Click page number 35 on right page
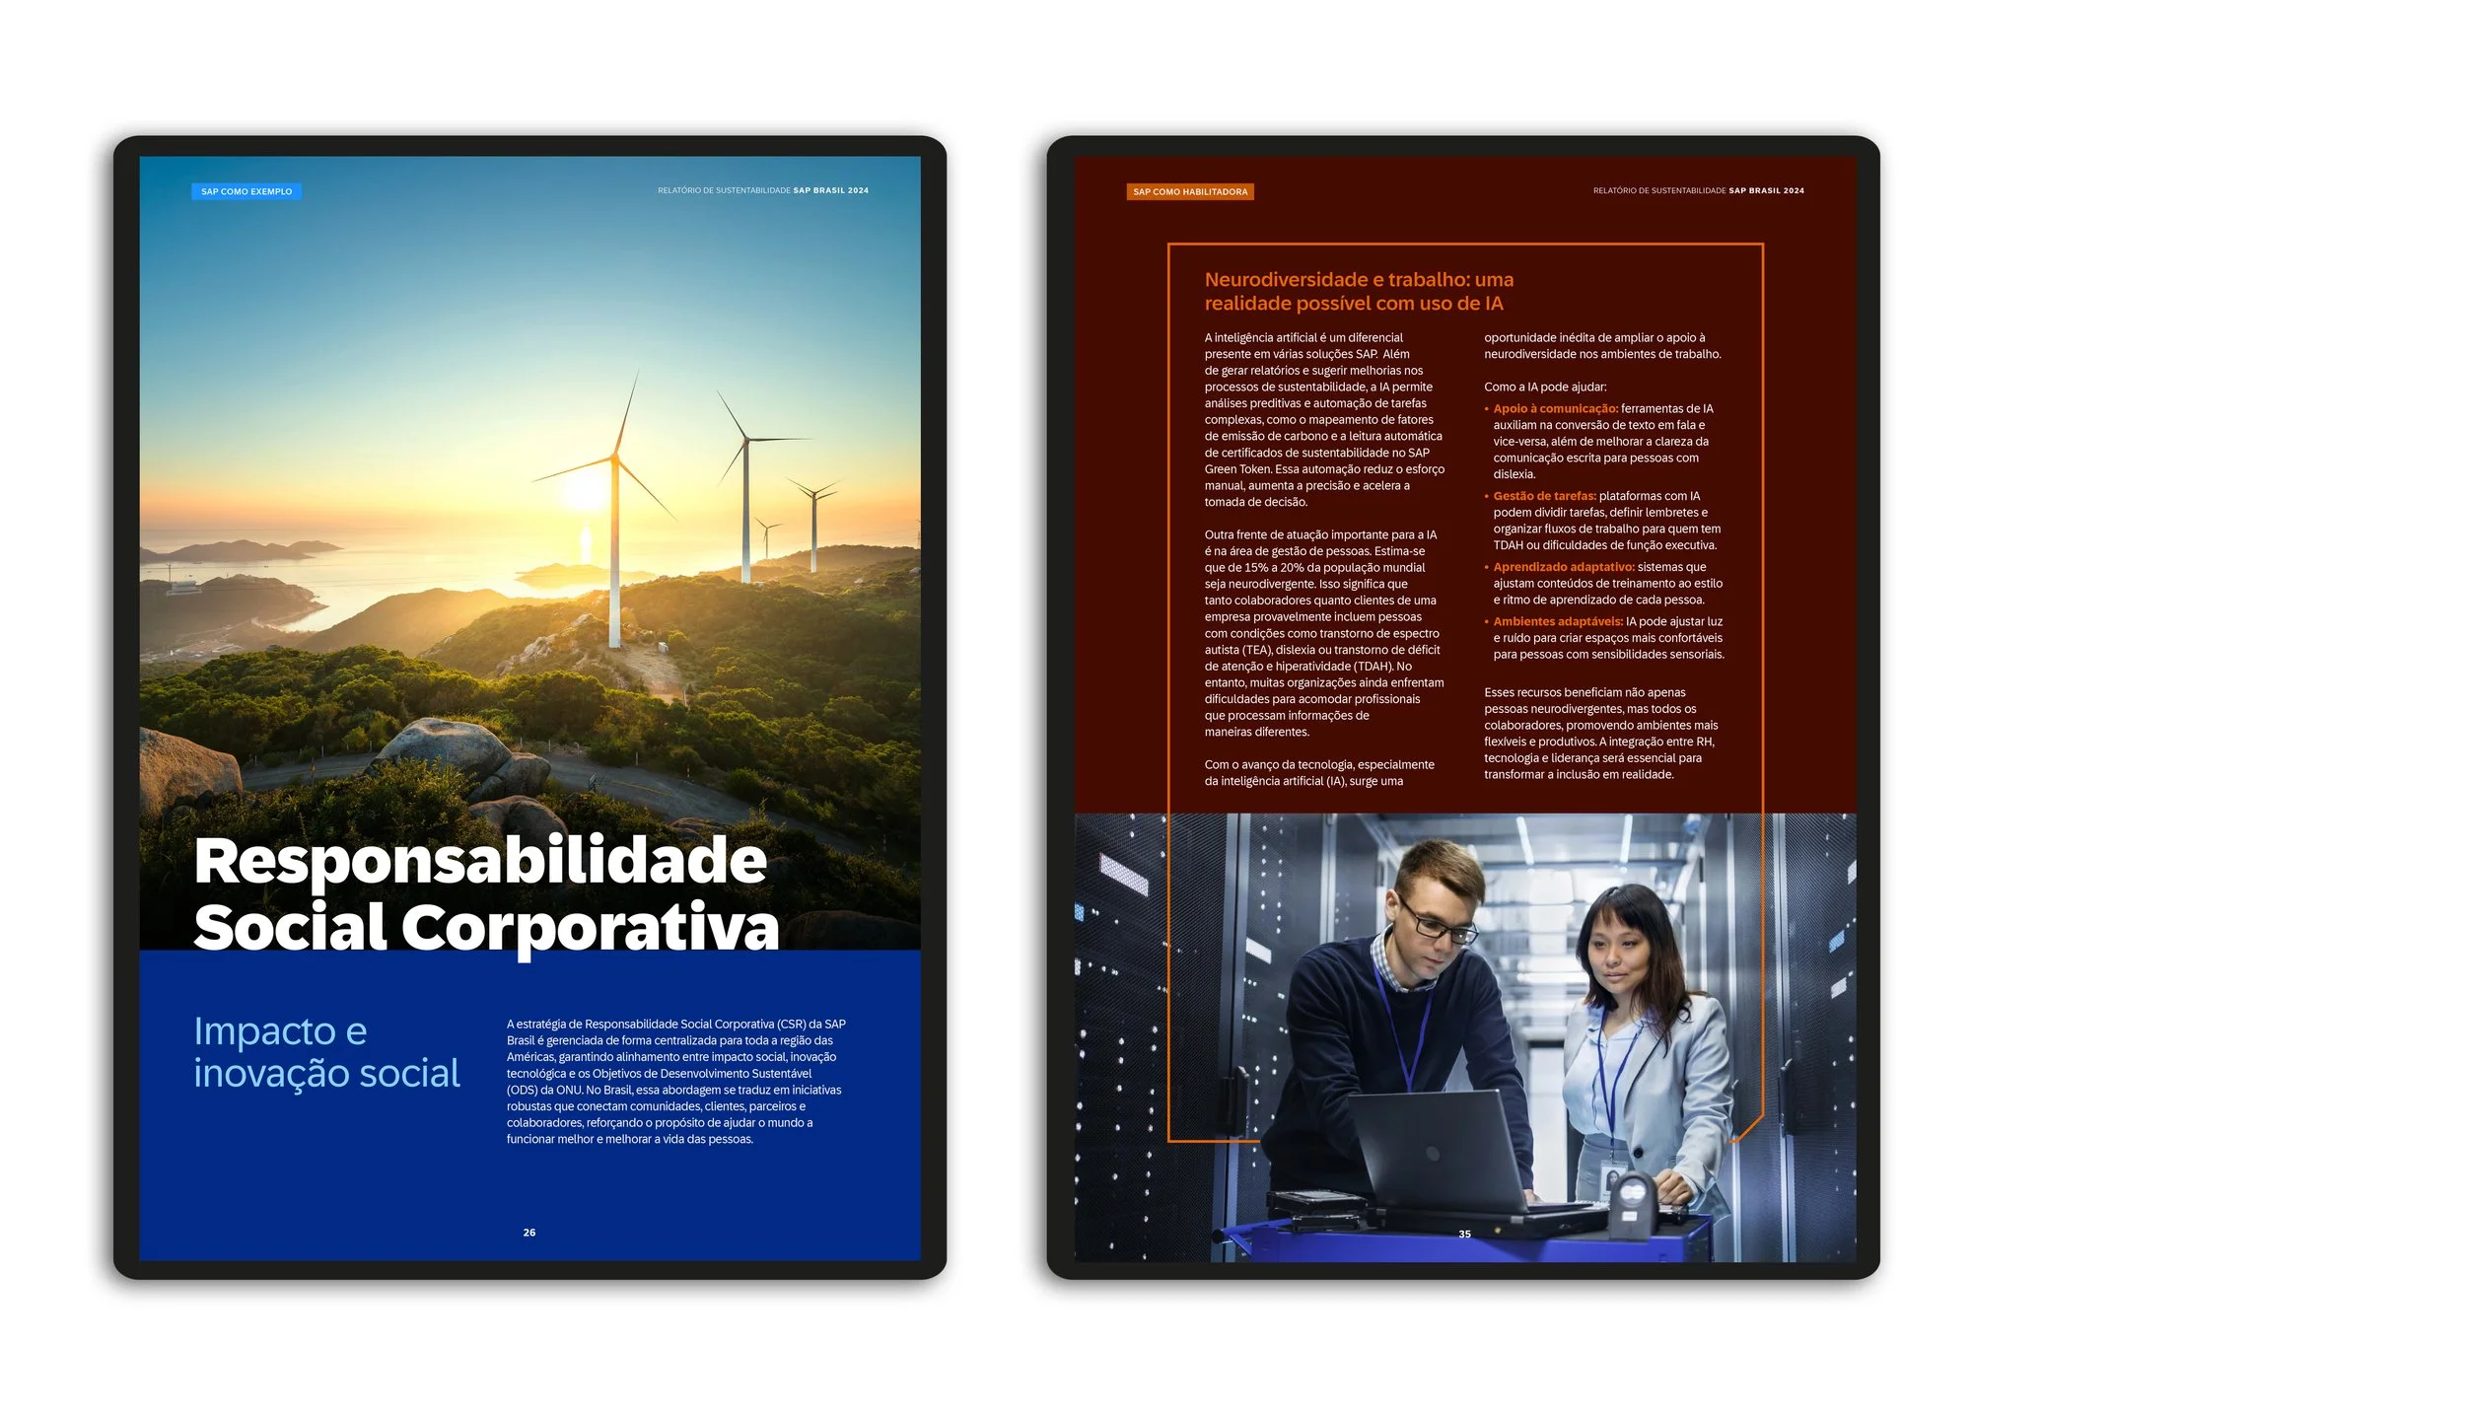The height and width of the screenshot is (1416, 2465). (x=1464, y=1234)
